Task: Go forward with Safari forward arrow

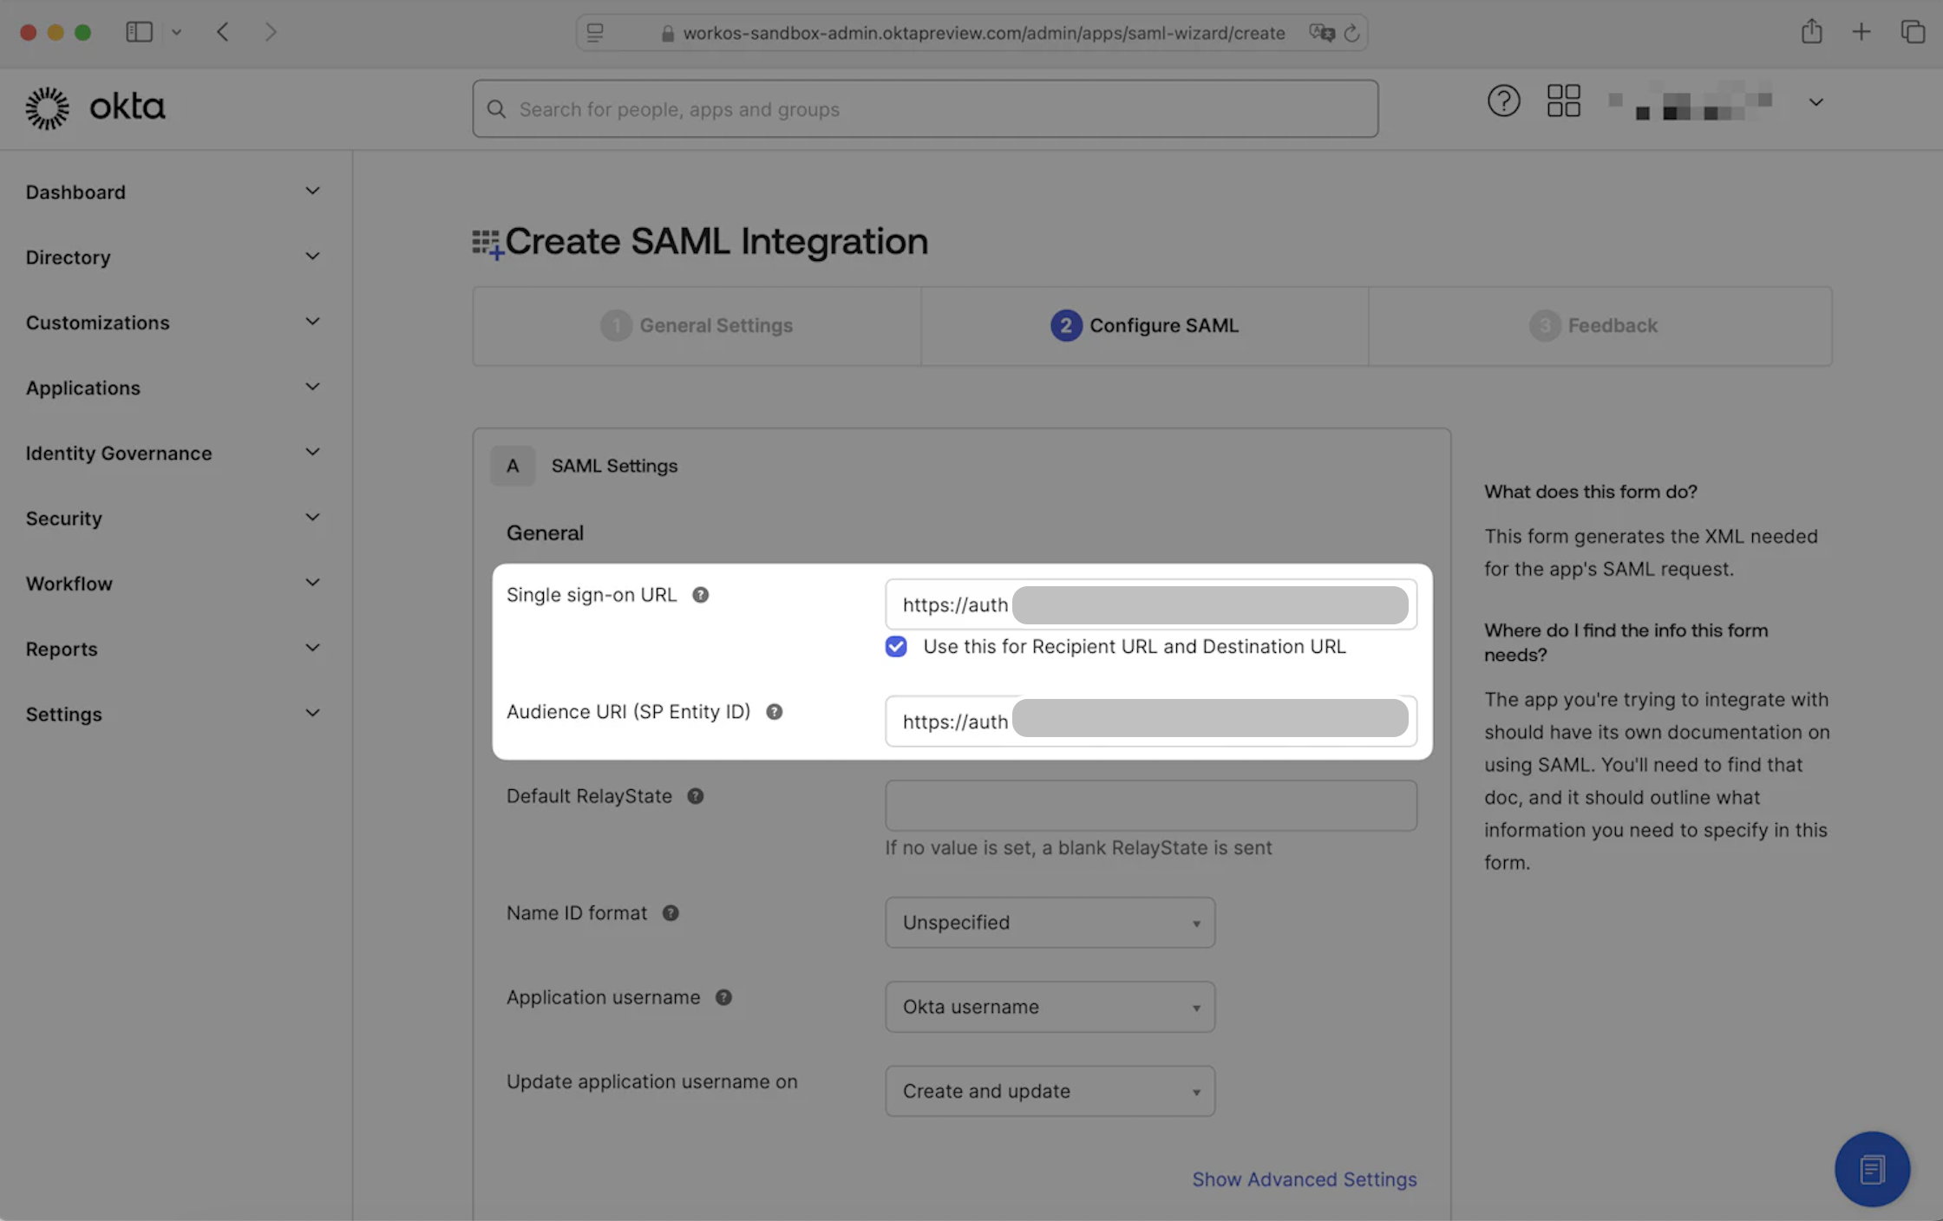Action: pos(271,32)
